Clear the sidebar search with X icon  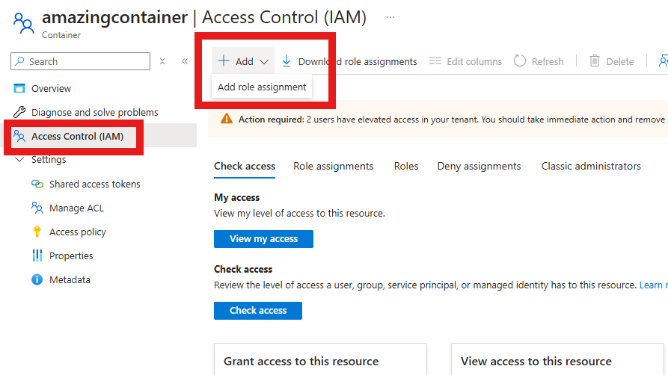tap(162, 61)
